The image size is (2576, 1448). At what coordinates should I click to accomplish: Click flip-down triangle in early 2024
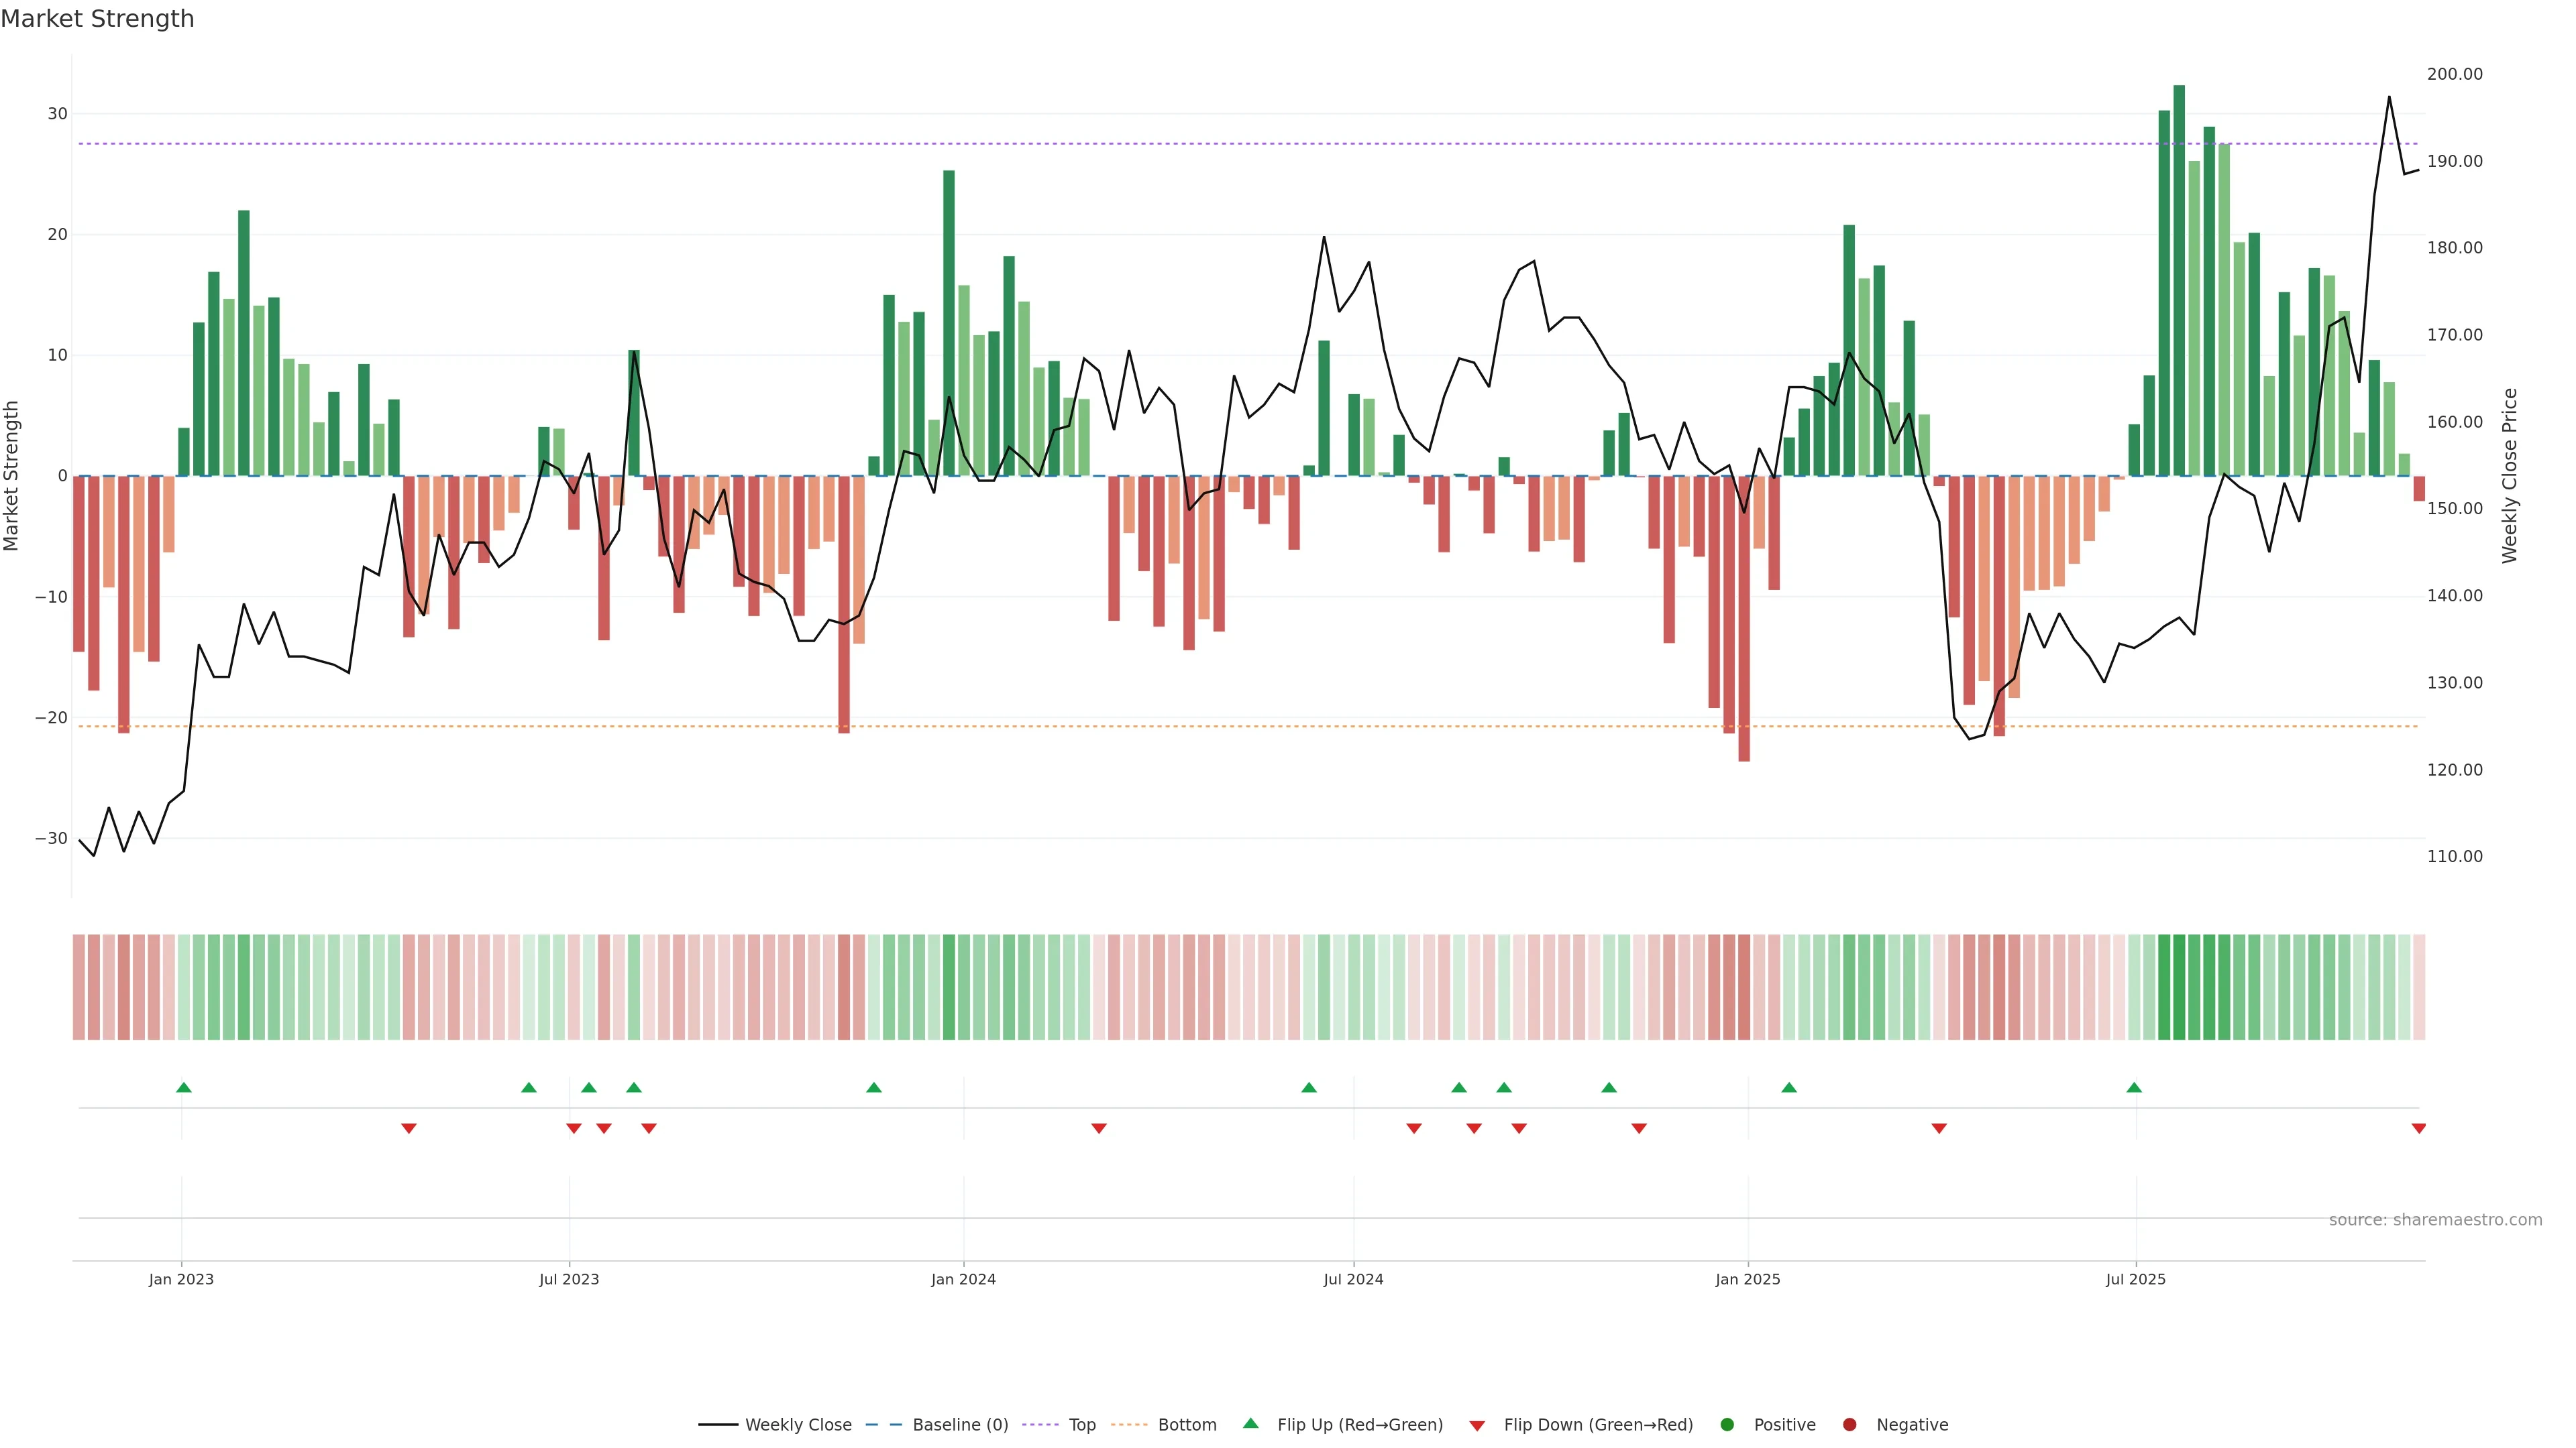pos(1099,1128)
